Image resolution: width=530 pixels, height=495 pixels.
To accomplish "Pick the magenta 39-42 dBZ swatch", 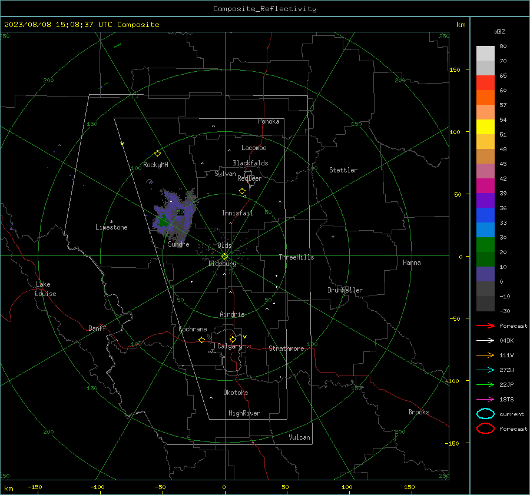I will tap(485, 186).
